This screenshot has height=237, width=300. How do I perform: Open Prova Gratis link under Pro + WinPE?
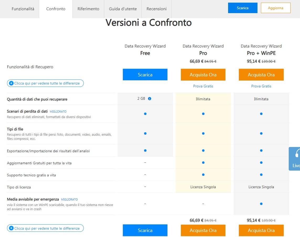261,86
